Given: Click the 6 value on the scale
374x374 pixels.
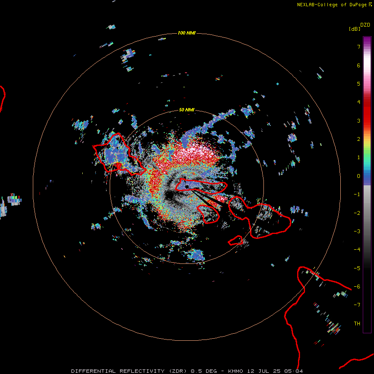Looking at the screenshot, I should (359, 65).
